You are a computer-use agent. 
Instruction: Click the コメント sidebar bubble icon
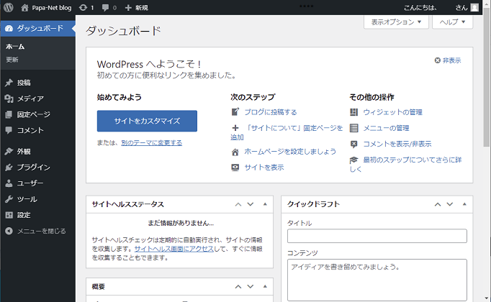pos(9,130)
